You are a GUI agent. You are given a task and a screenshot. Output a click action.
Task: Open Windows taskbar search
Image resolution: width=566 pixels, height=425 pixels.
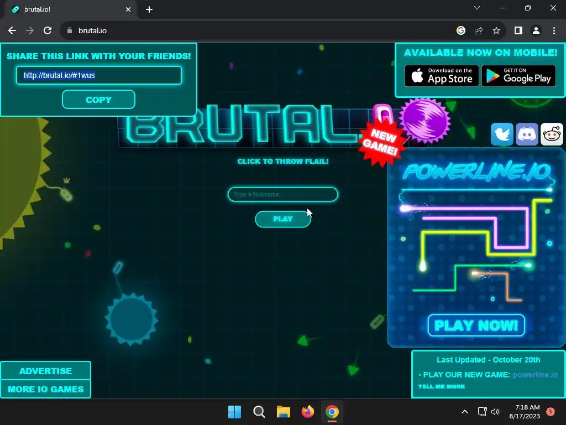pos(259,412)
